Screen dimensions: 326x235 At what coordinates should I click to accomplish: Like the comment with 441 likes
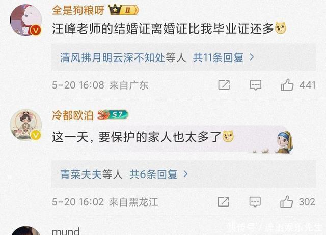[x=287, y=85]
